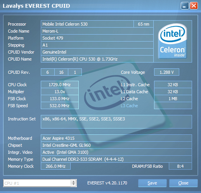This screenshot has width=201, height=193.
Task: Click the greyed-out 'L3 Cache' label
Action: coord(129,106)
